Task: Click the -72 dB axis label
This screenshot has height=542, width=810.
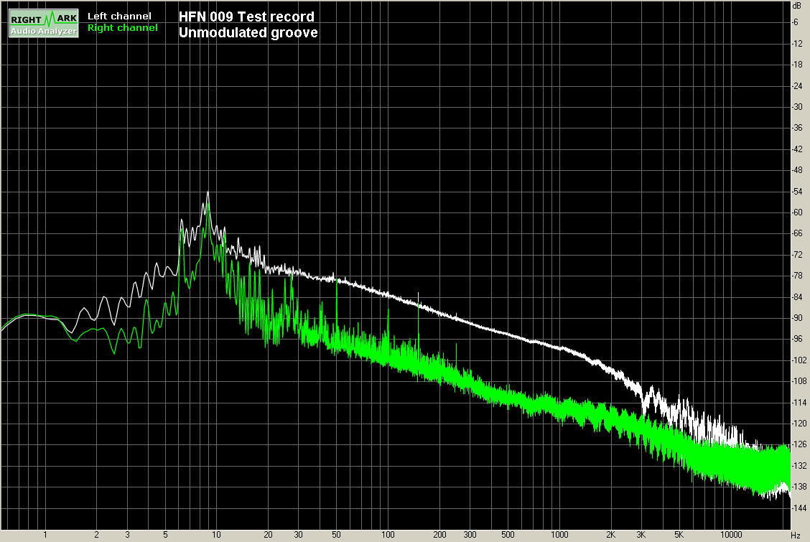Action: tap(797, 254)
